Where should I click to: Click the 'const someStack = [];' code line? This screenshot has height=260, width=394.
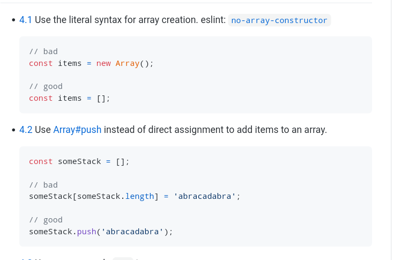click(x=79, y=161)
